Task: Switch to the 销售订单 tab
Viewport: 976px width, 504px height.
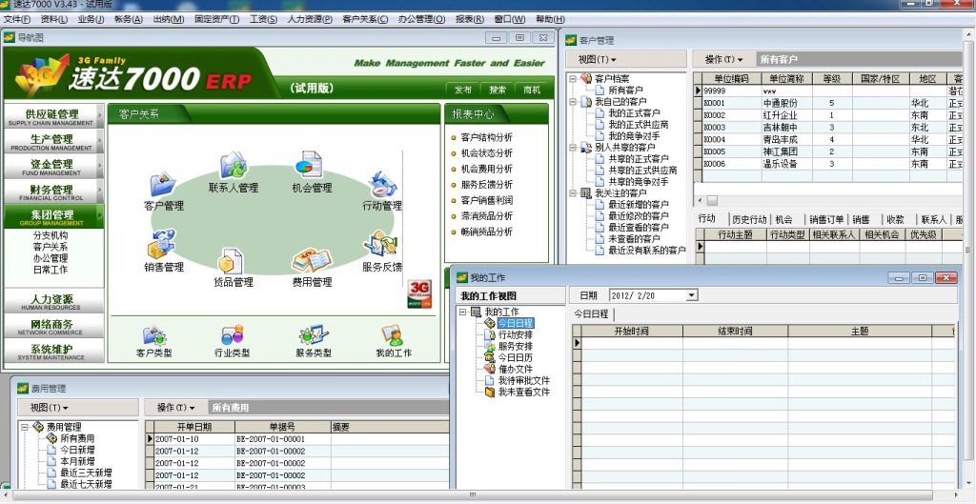Action: click(x=826, y=220)
